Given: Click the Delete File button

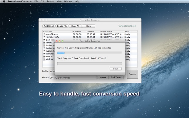Looking at the screenshot, I should point(62,26).
